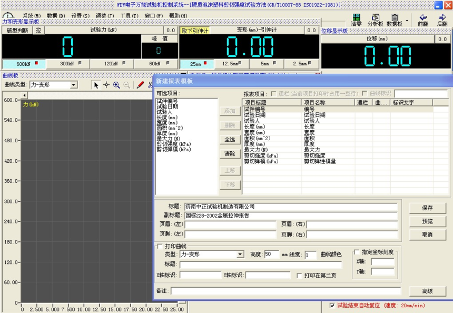
Task: Select the red pen annotation tool
Action: click(x=140, y=85)
